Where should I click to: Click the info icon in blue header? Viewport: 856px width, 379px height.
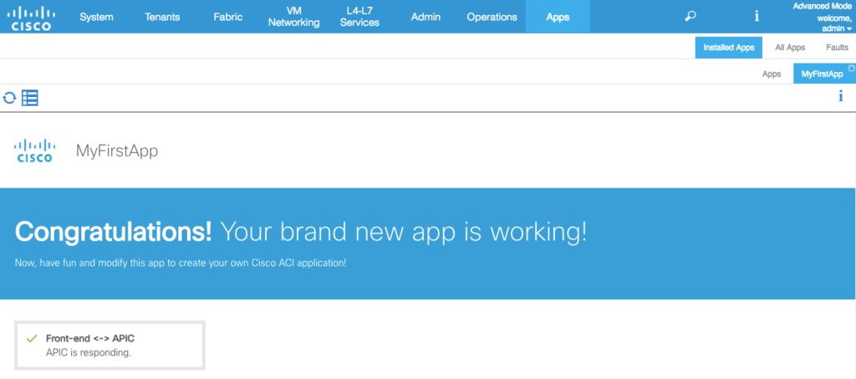point(757,17)
